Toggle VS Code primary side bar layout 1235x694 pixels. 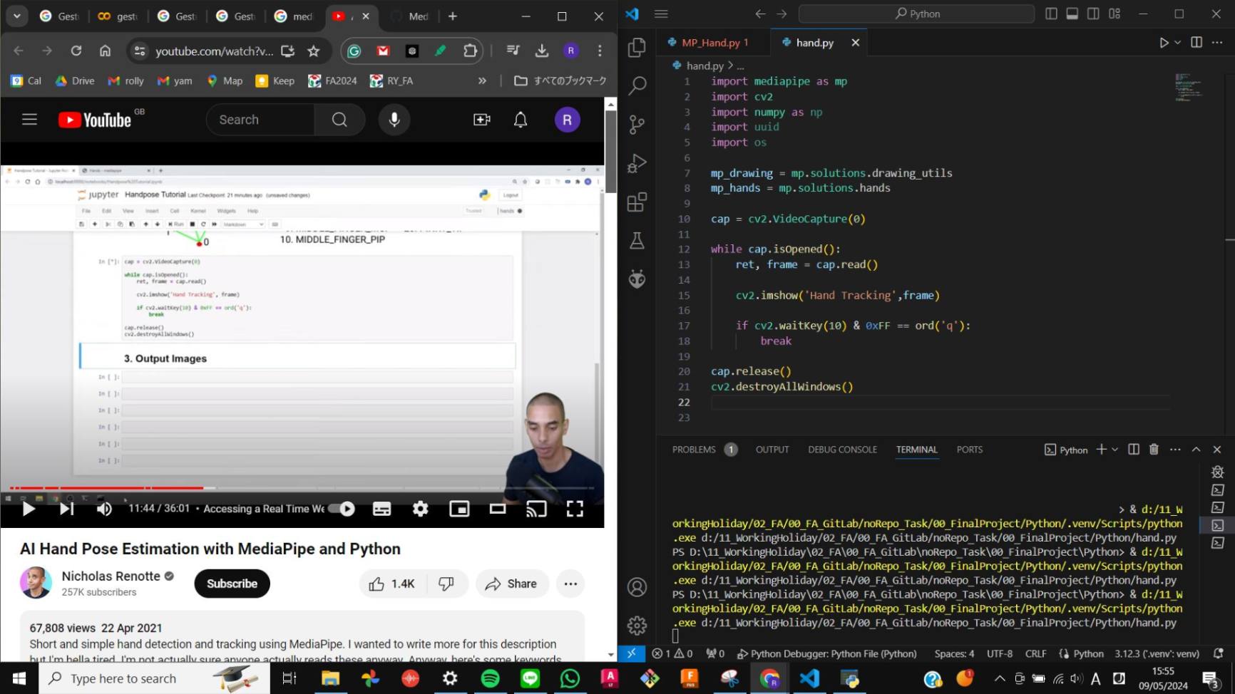1051,14
